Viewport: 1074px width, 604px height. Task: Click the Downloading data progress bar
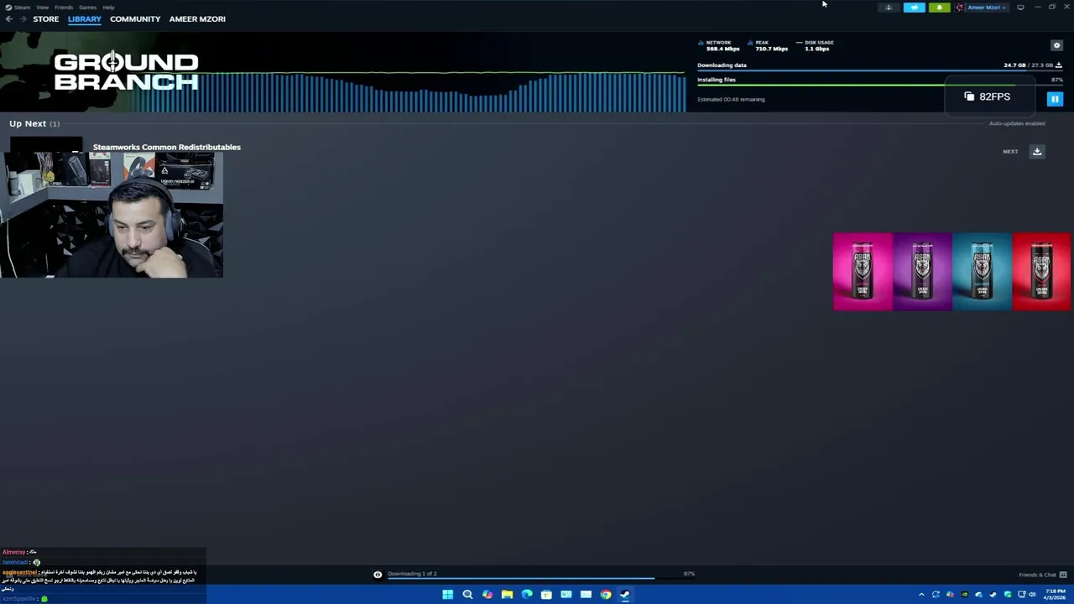point(879,70)
